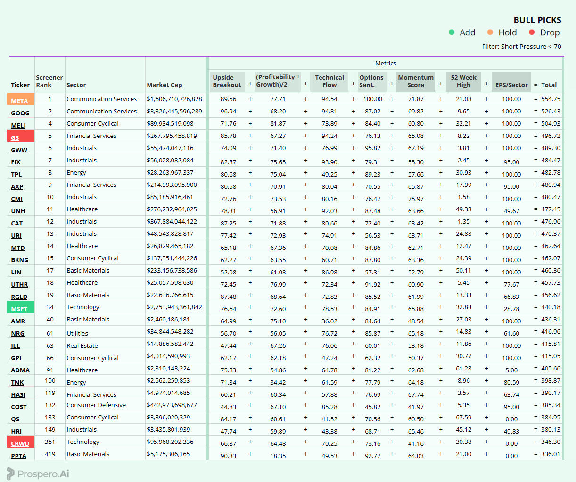Click the Options Sent. header
Screen dimensions: 576x482
(371, 81)
